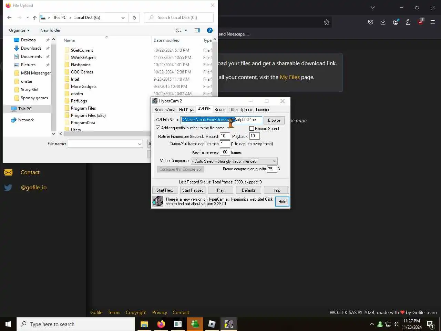Open the License tab
Screen dimensions: 441x331
[262, 110]
